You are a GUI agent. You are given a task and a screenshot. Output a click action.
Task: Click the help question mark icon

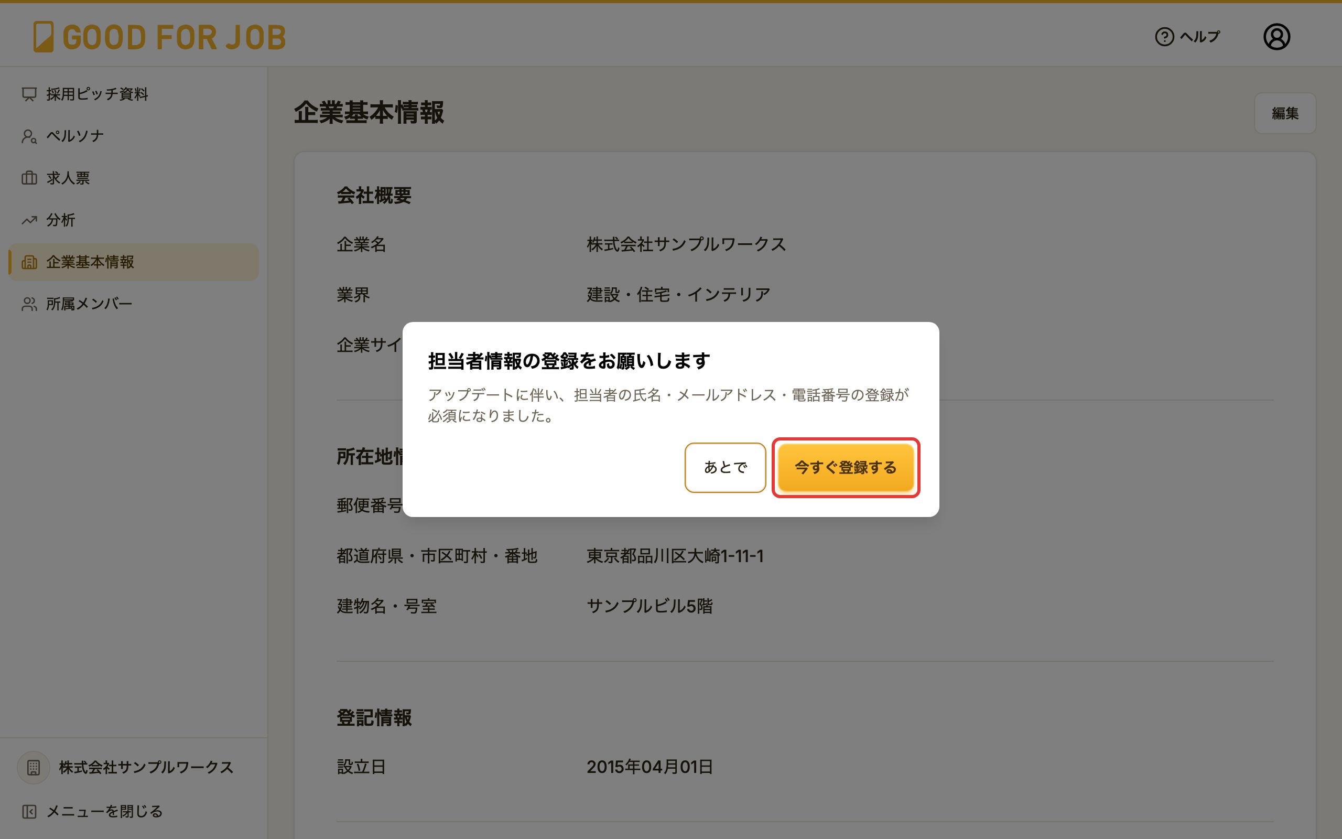click(1164, 37)
